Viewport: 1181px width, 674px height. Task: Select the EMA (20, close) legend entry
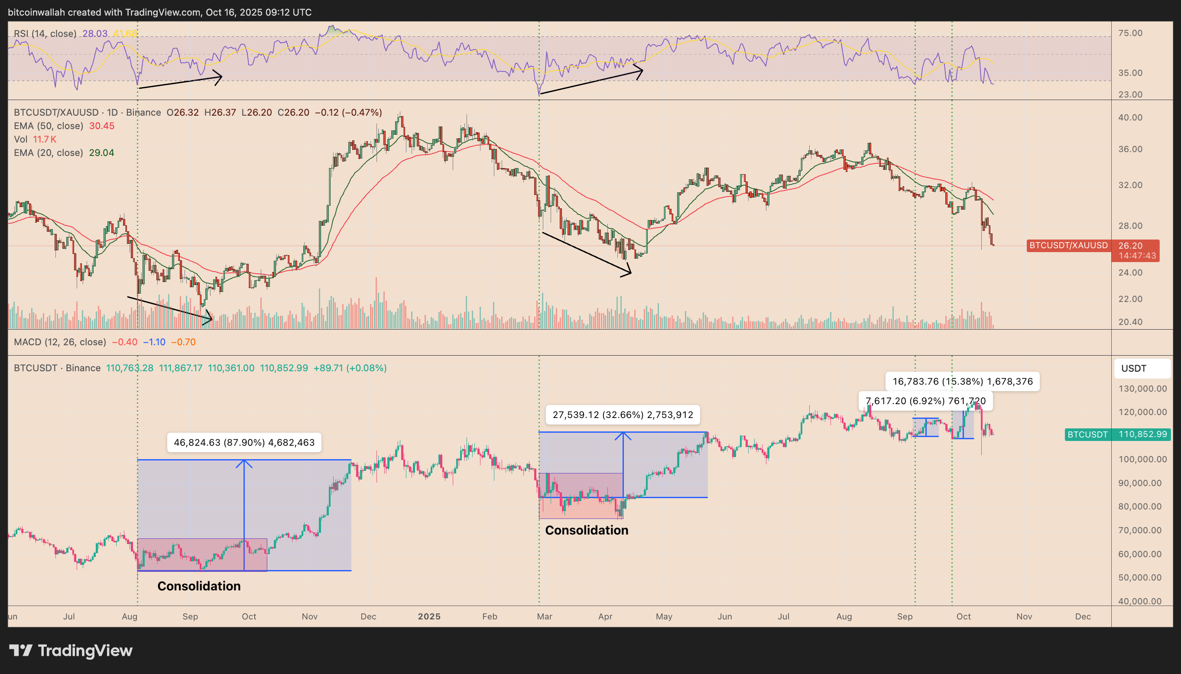[49, 153]
